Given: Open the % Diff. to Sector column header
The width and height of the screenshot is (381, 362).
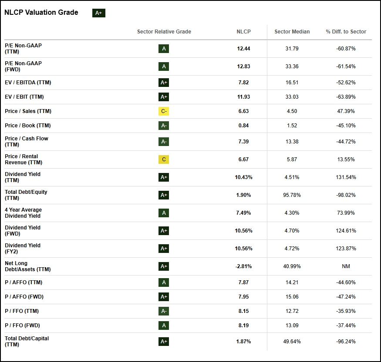Looking at the screenshot, I should [346, 31].
